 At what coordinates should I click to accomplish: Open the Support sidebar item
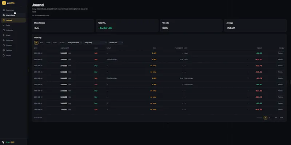pyautogui.click(x=13, y=46)
